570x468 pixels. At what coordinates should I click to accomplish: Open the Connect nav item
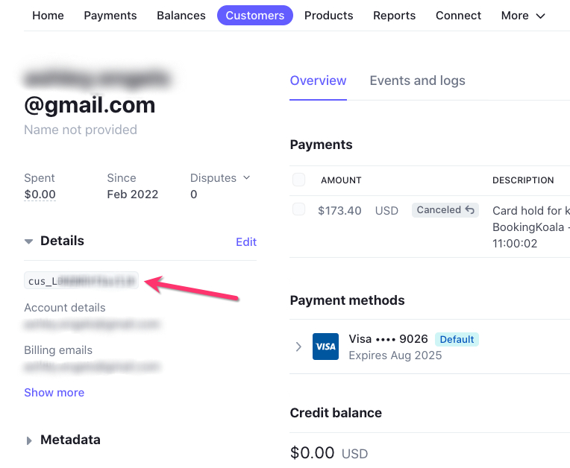(x=458, y=16)
